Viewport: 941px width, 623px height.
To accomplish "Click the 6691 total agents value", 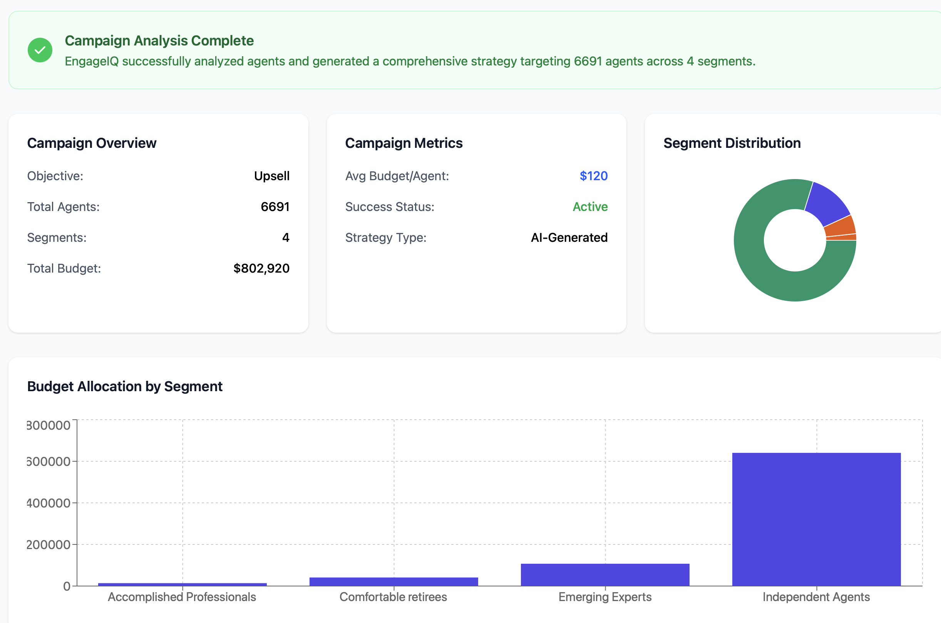I will 275,207.
